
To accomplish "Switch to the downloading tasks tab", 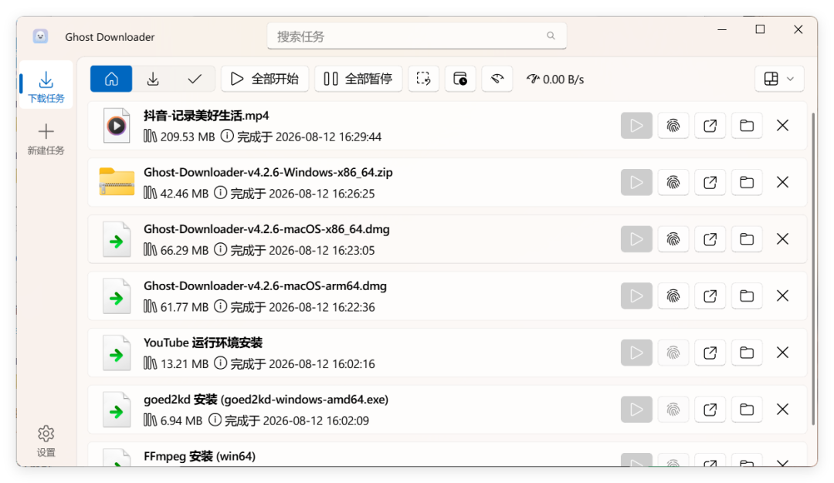I will (x=153, y=79).
